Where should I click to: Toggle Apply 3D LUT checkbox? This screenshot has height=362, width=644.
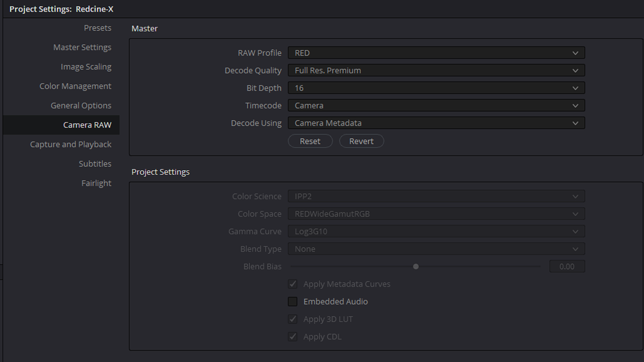(292, 319)
